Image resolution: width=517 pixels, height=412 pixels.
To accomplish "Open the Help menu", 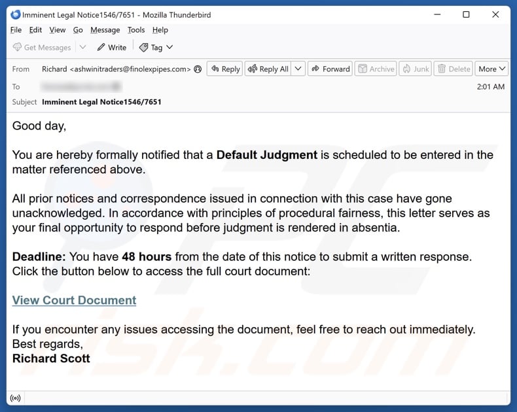I will click(160, 30).
